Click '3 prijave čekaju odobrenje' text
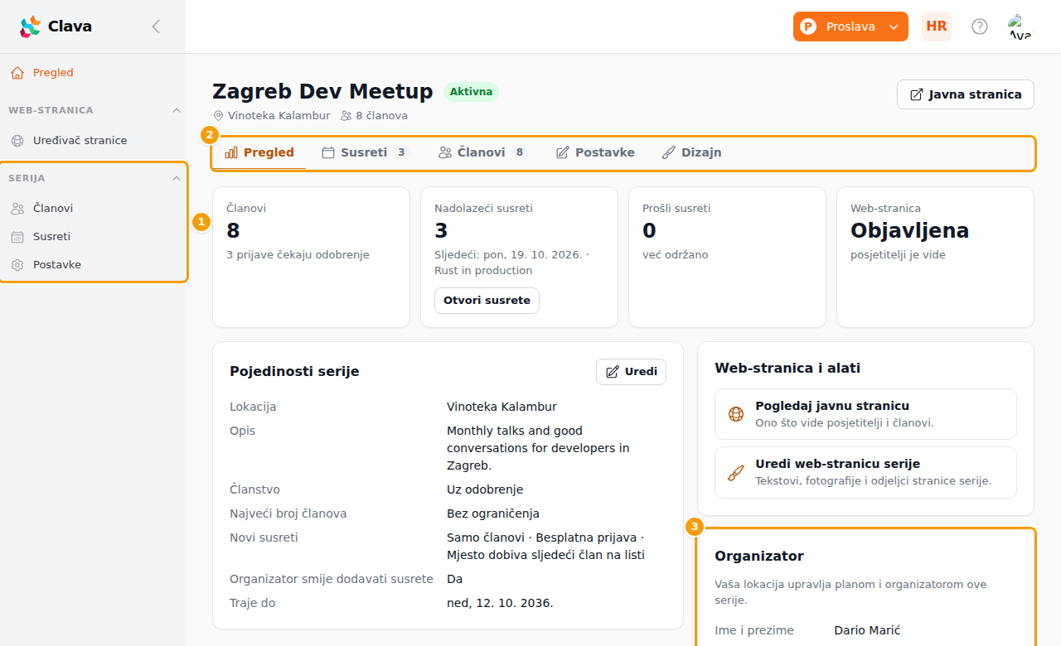Image resolution: width=1061 pixels, height=646 pixels. 298,255
